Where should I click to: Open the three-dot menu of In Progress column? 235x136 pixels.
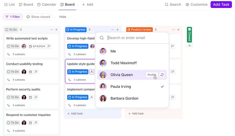click(x=112, y=30)
